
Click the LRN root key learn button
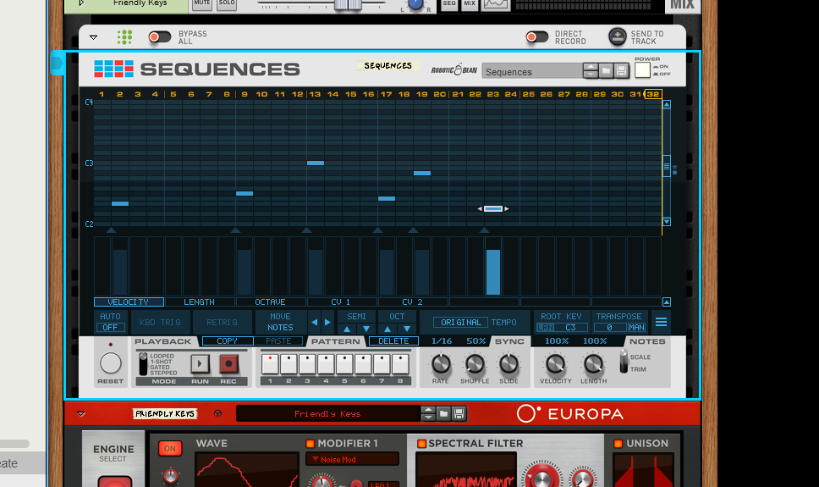(546, 328)
